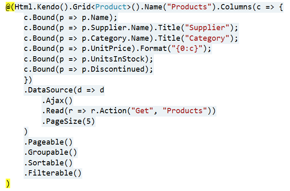290x191 pixels.
Task: Select the "Category" title string
Action: point(207,38)
